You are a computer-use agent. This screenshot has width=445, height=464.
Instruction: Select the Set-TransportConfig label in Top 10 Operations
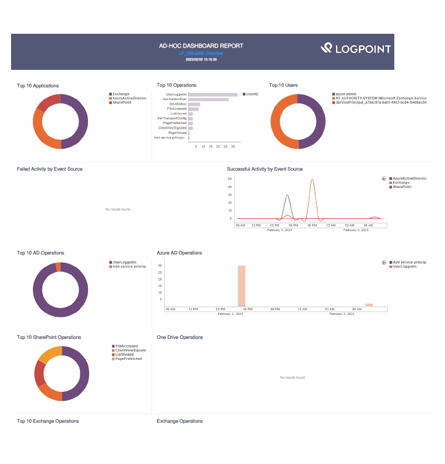click(x=172, y=118)
